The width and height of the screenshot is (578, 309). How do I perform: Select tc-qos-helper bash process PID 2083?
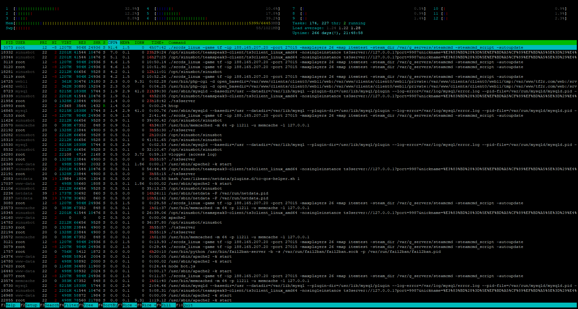click(x=289, y=179)
